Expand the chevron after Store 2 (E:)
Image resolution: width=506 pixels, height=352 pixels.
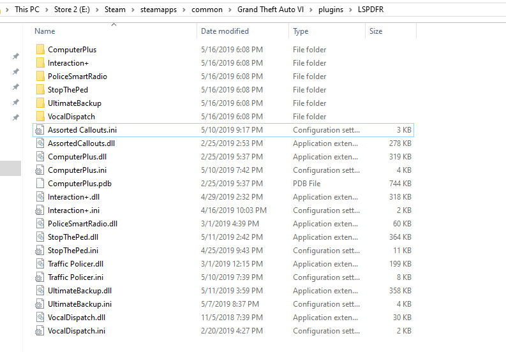click(97, 10)
